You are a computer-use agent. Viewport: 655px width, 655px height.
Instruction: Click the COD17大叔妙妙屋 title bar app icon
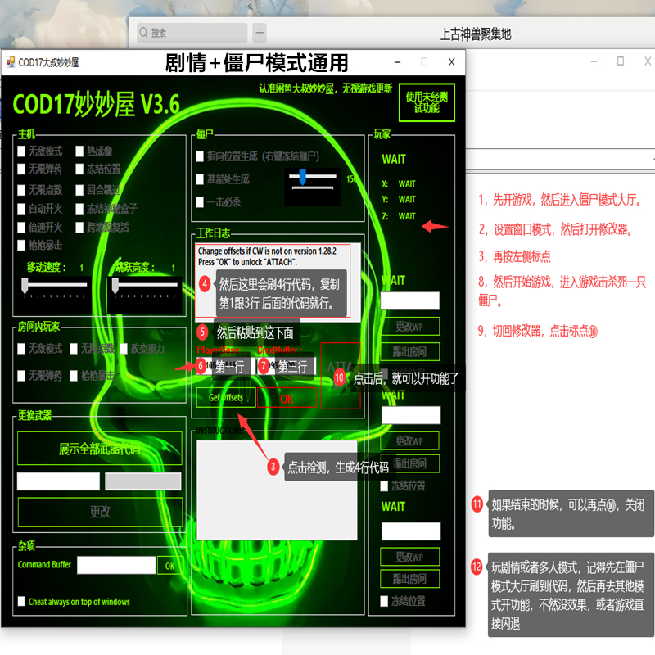pyautogui.click(x=11, y=62)
